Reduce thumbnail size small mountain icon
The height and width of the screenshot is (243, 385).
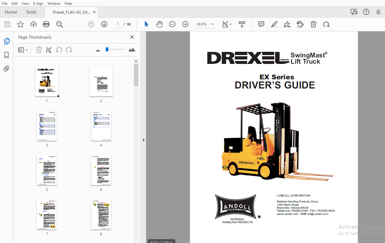98,50
